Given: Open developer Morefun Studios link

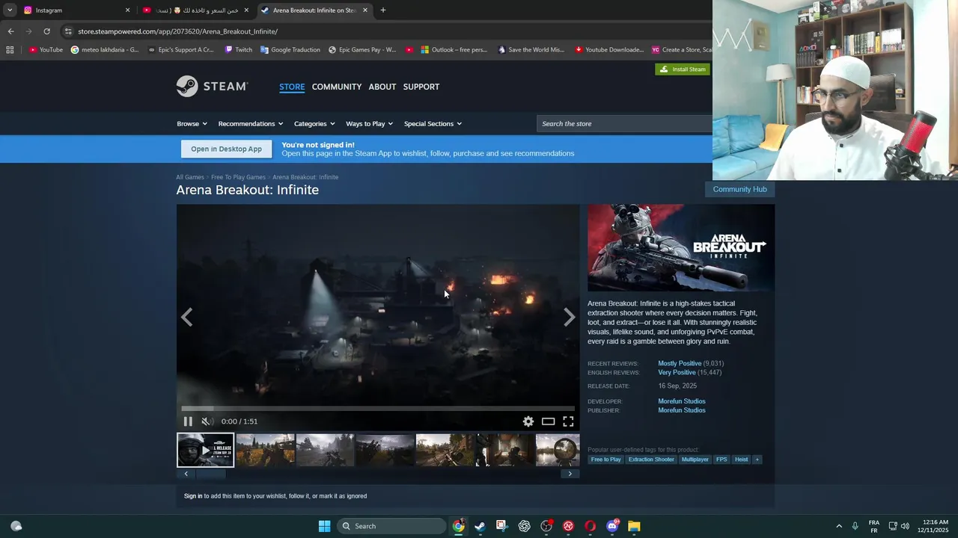Looking at the screenshot, I should point(682,401).
